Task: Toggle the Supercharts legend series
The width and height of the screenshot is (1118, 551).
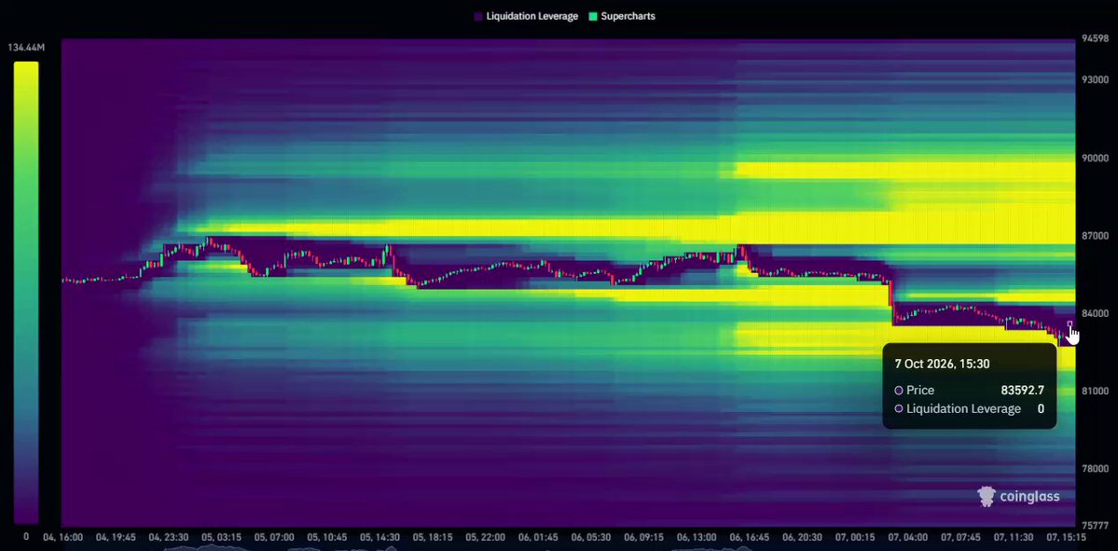Action: tap(622, 16)
